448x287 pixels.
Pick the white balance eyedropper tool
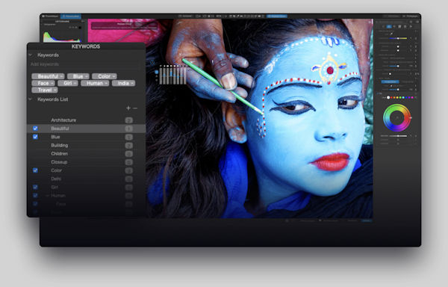pos(391,34)
